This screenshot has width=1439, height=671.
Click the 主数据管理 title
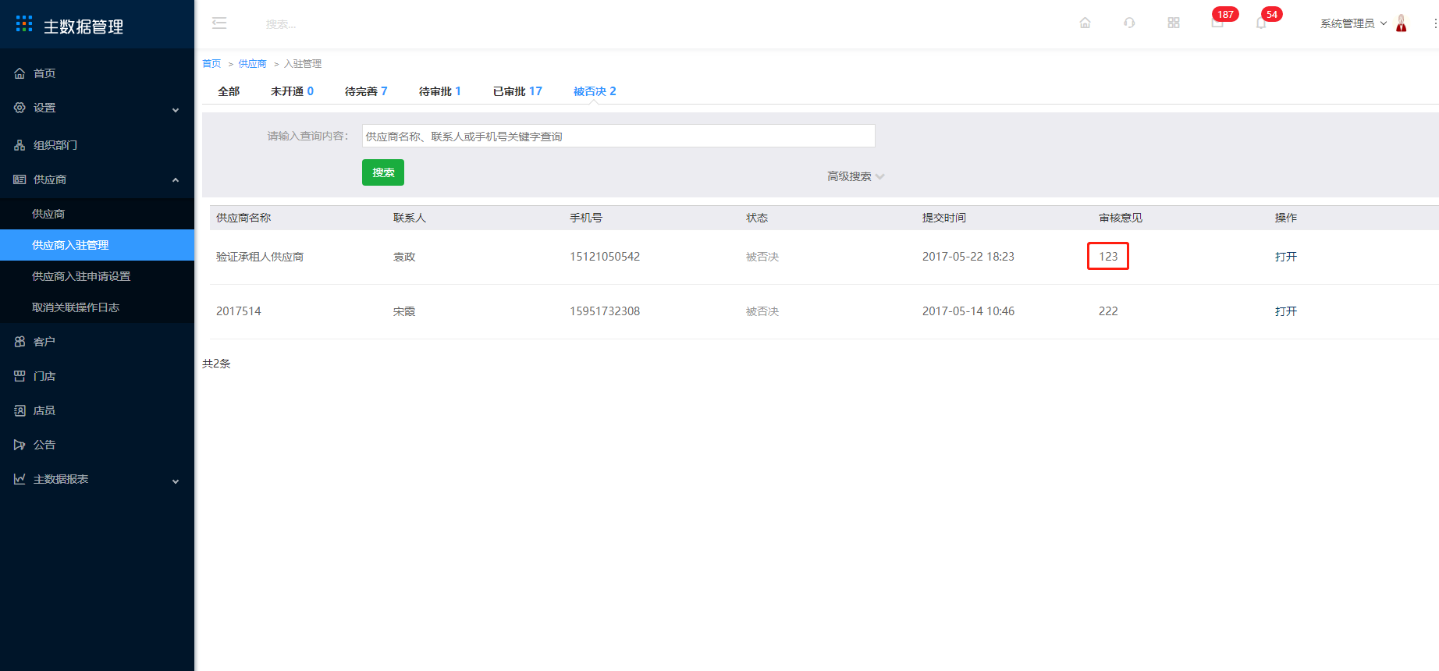tap(83, 27)
